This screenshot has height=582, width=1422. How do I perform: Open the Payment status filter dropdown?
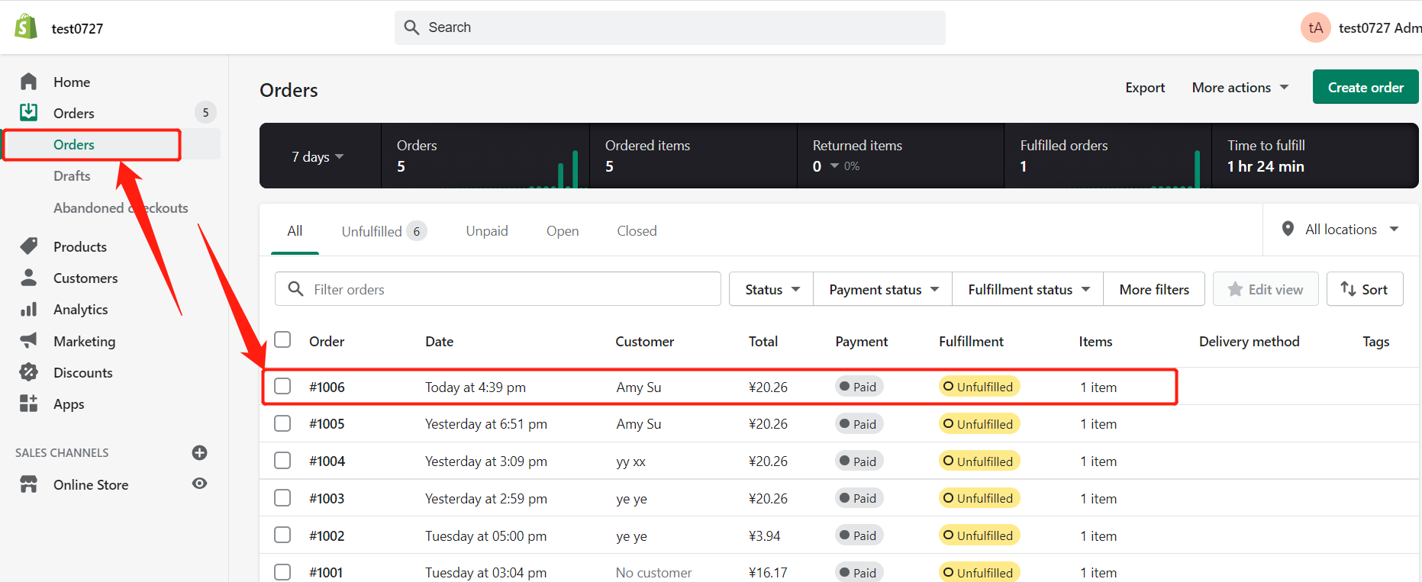pyautogui.click(x=883, y=289)
